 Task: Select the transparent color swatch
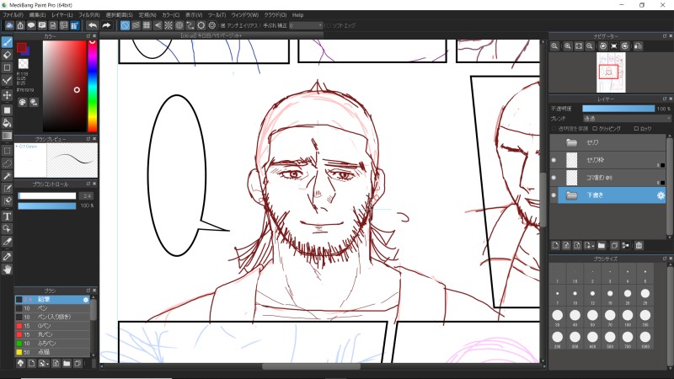[x=24, y=64]
